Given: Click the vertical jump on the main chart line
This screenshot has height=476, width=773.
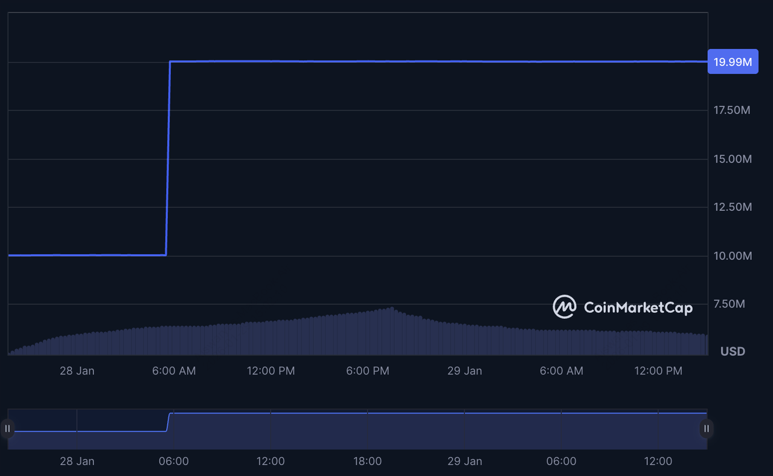Looking at the screenshot, I should coord(168,158).
